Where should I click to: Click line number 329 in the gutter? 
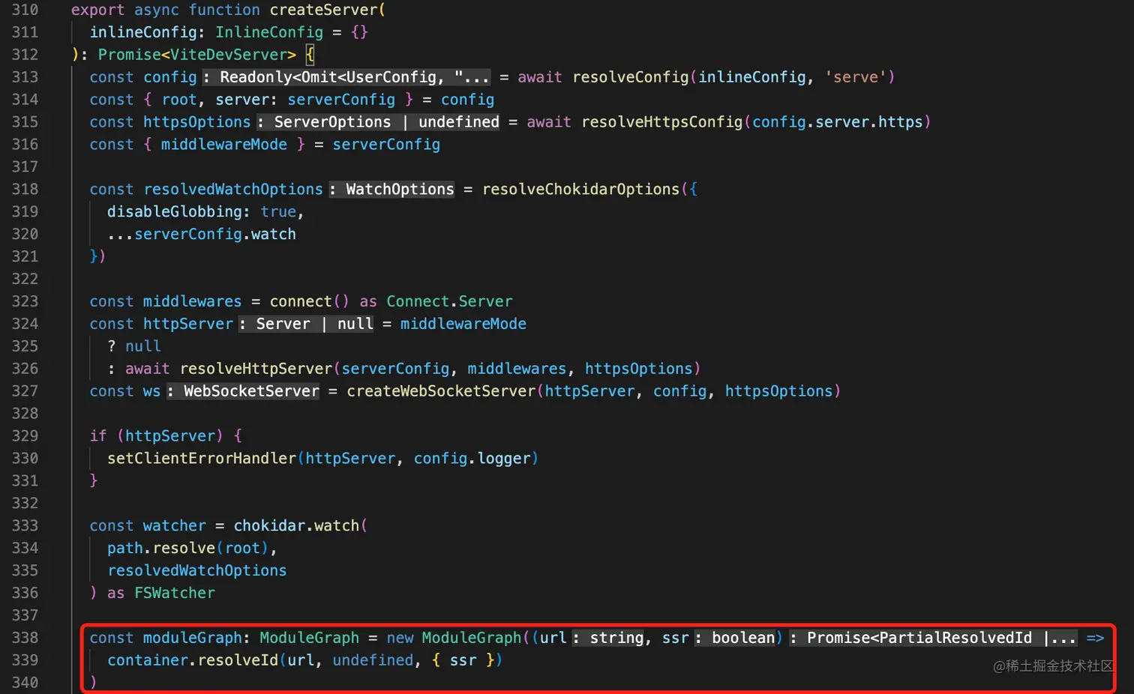pyautogui.click(x=25, y=436)
